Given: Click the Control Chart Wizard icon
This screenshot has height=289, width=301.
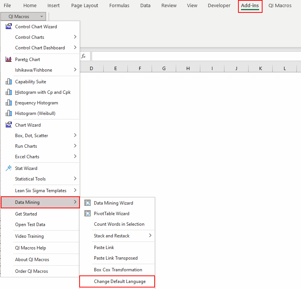Looking at the screenshot, I should point(9,26).
